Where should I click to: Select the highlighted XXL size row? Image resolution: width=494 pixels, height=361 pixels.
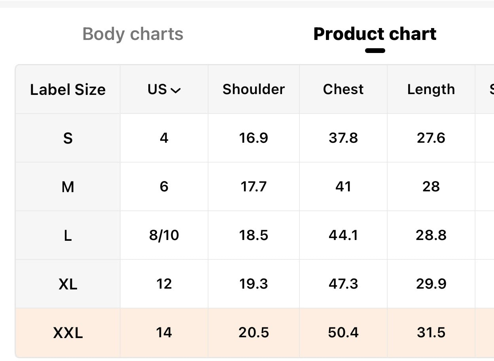click(255, 333)
